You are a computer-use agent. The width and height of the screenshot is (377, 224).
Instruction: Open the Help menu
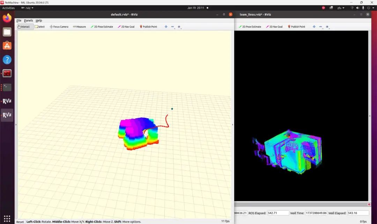(39, 21)
